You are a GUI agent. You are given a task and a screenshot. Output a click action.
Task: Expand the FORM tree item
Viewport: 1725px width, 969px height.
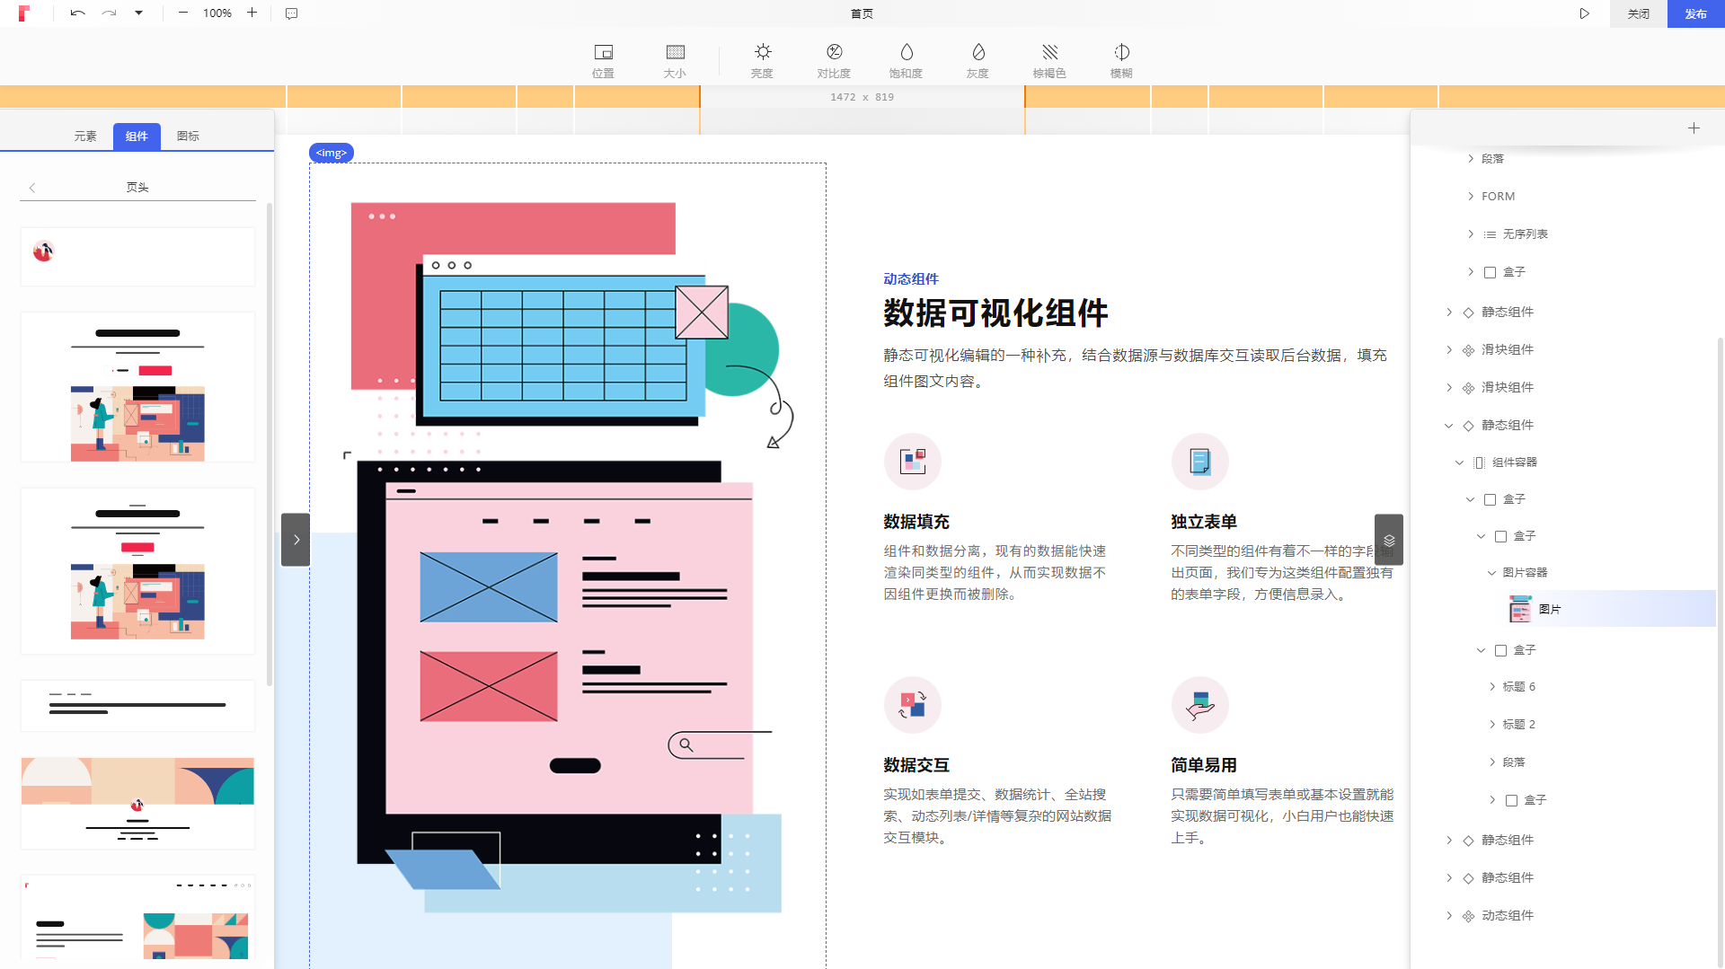point(1471,196)
